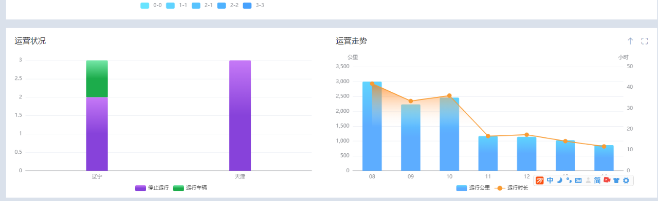Image resolution: width=658 pixels, height=201 pixels.
Task: Open IME settings gear icon
Action: pos(626,180)
